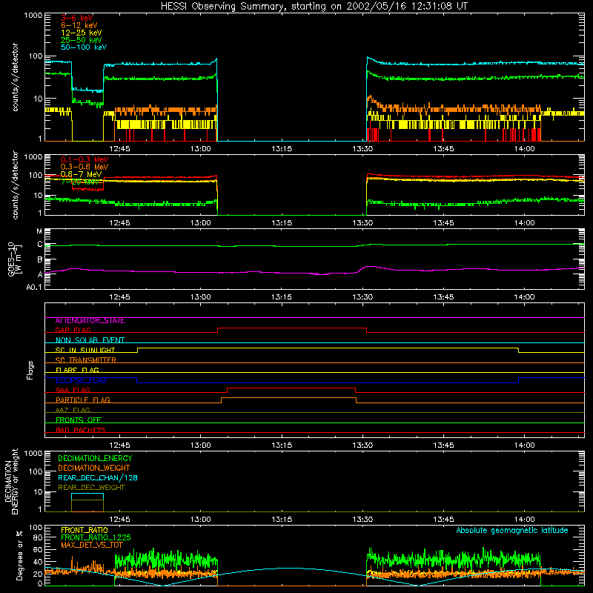Screen dimensions: 593x593
Task: Click the C class tick label
Action: pyautogui.click(x=40, y=245)
